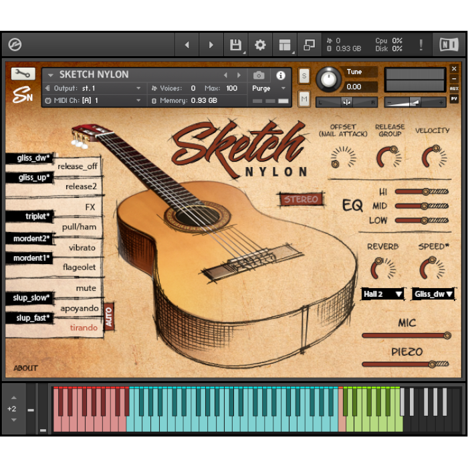468x468 pixels.
Task: Select the vibrato articulation
Action: 82,248
